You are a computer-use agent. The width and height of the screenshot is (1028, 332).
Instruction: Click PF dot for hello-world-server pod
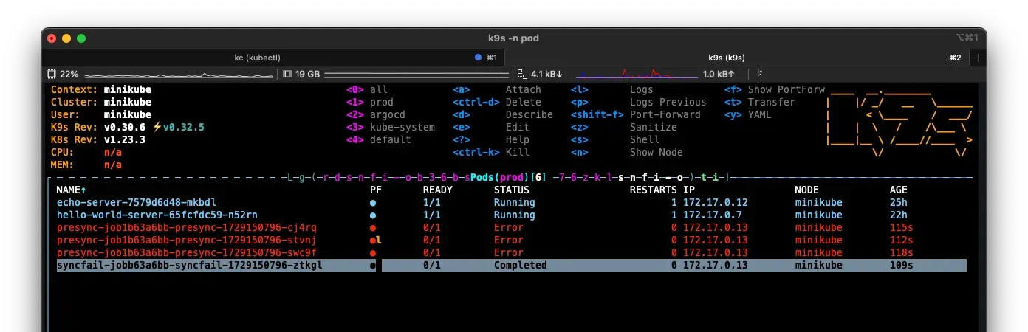tap(373, 215)
